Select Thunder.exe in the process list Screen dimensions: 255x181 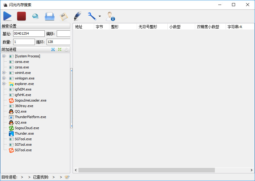point(24,133)
